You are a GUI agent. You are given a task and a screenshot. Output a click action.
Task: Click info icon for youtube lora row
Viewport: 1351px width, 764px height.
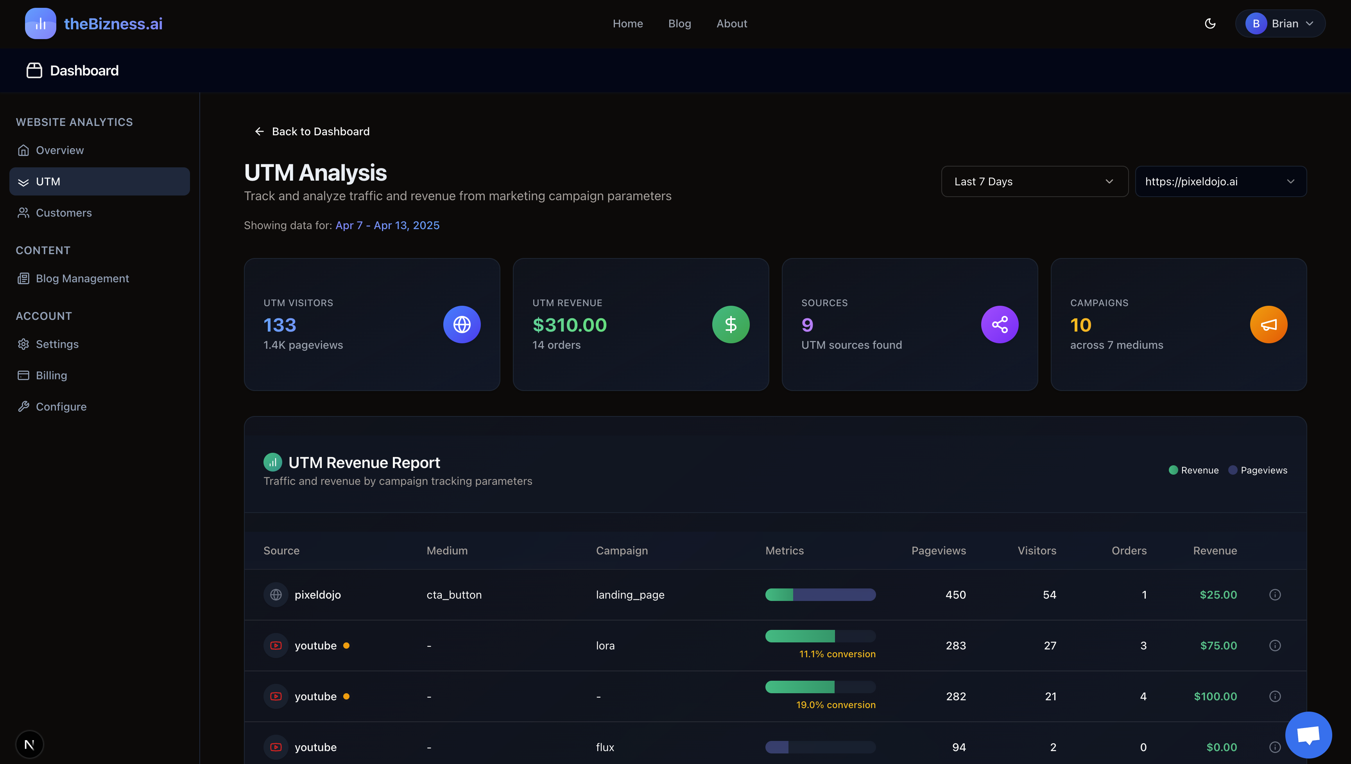click(x=1275, y=646)
